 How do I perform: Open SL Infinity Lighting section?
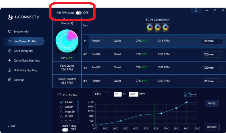click(25, 70)
